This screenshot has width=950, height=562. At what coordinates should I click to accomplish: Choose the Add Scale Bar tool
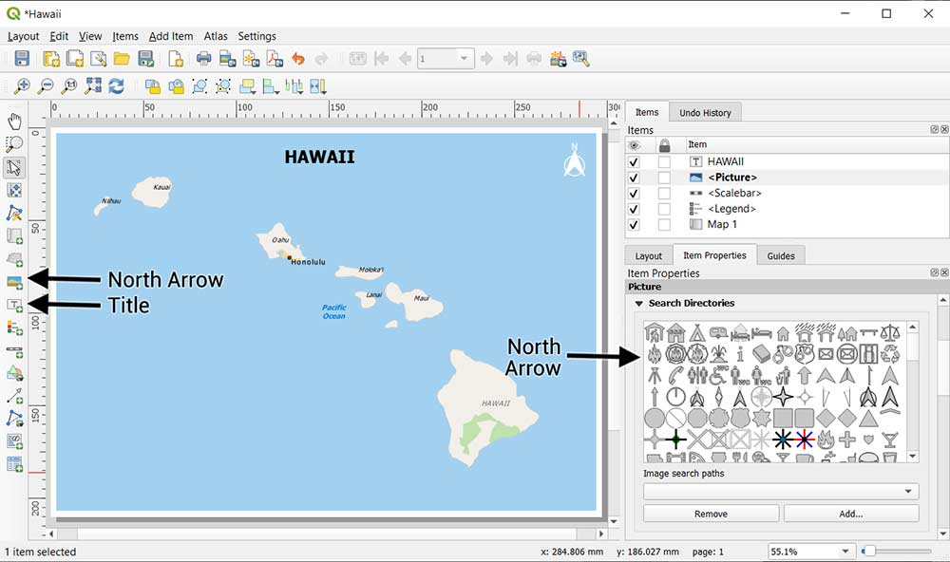click(x=14, y=351)
